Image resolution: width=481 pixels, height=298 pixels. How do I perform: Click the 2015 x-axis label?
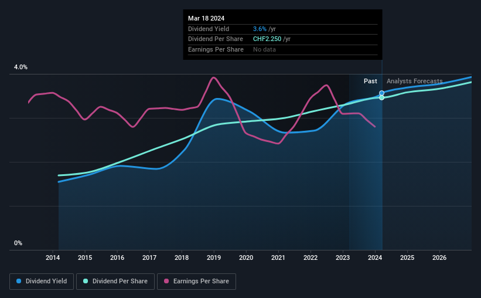pyautogui.click(x=85, y=258)
